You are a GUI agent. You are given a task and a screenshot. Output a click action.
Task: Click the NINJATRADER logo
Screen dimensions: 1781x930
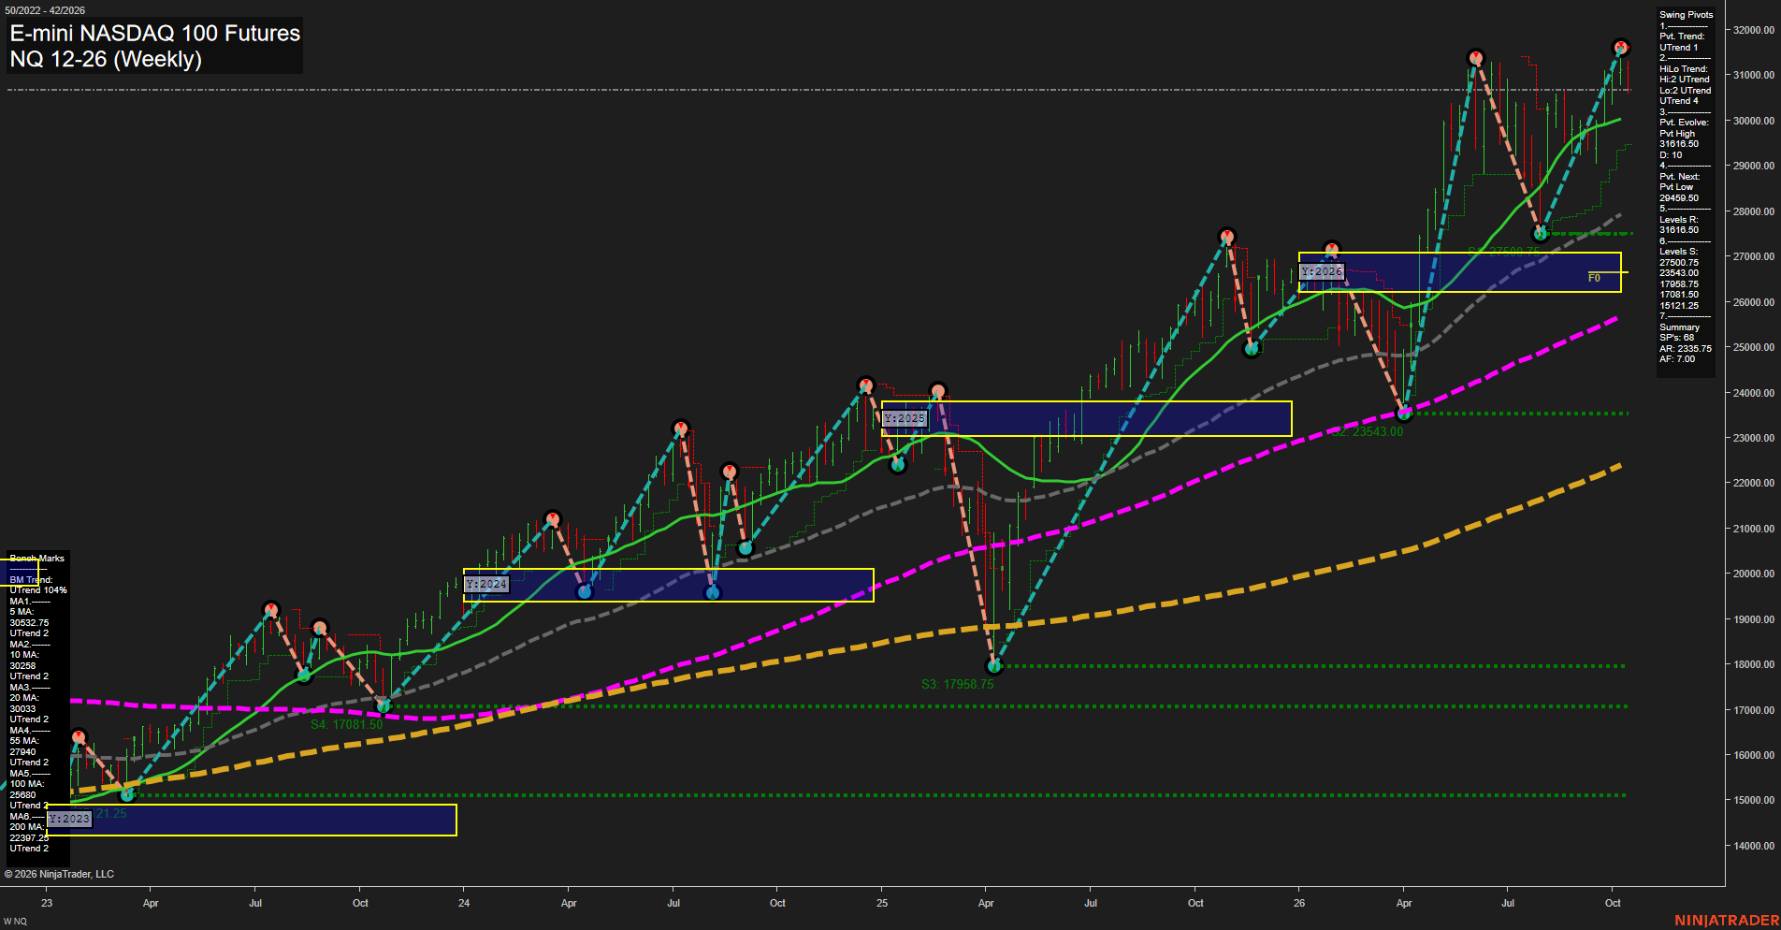[1727, 921]
